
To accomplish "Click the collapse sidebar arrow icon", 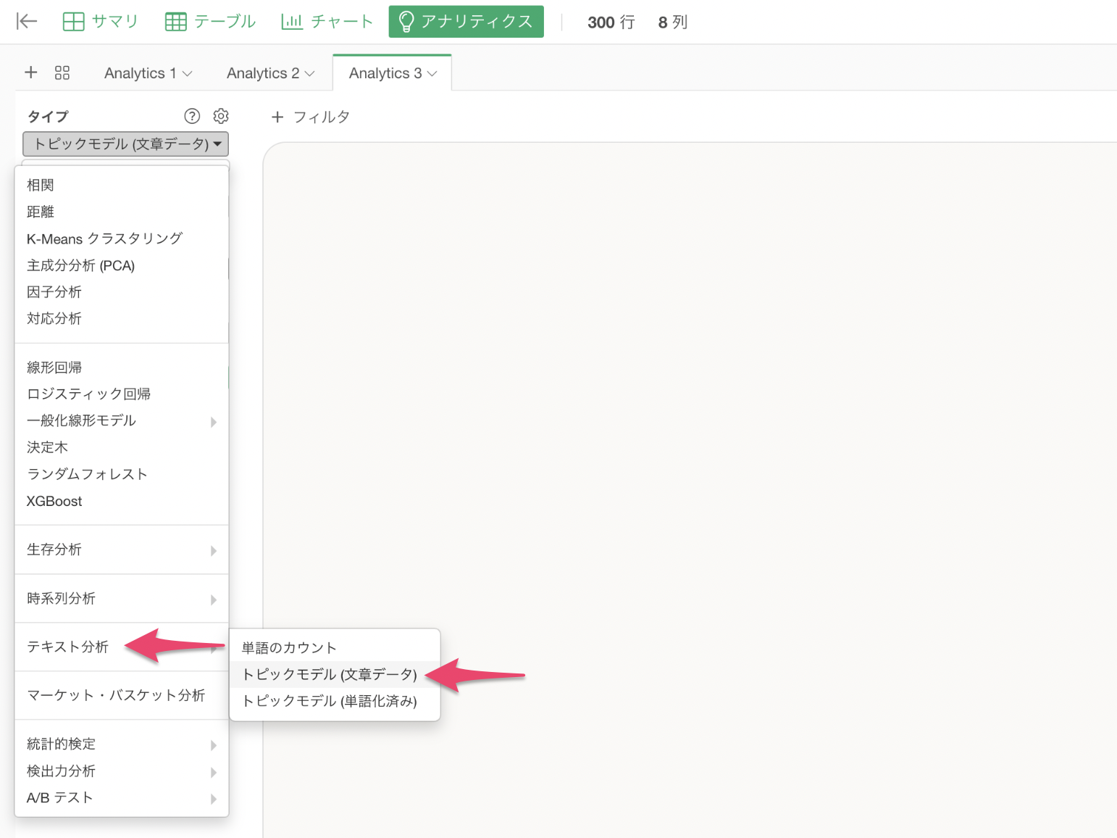I will 27,22.
